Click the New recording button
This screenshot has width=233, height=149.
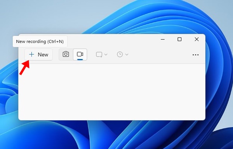(x=38, y=55)
